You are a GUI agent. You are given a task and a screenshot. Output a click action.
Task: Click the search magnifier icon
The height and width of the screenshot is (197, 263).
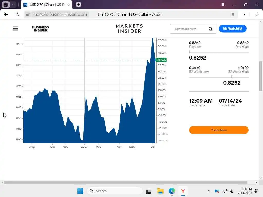(211, 29)
